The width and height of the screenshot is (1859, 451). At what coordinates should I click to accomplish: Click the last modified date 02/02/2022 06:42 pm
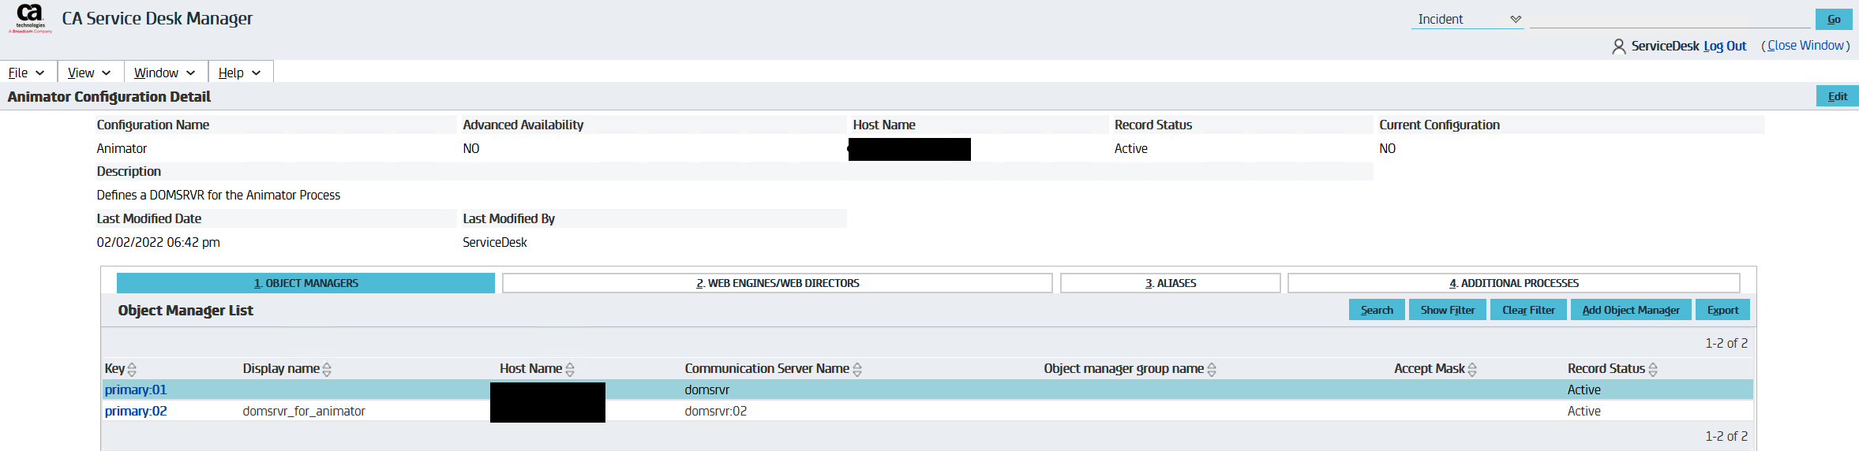[159, 242]
